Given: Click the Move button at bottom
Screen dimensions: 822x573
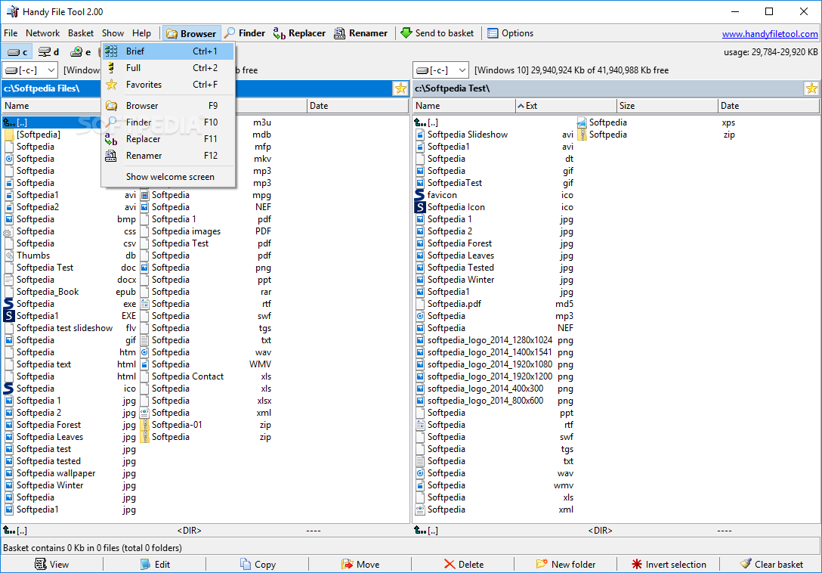Looking at the screenshot, I should [360, 564].
